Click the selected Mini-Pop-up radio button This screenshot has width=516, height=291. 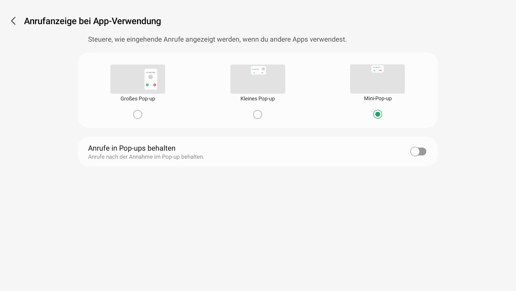click(378, 114)
